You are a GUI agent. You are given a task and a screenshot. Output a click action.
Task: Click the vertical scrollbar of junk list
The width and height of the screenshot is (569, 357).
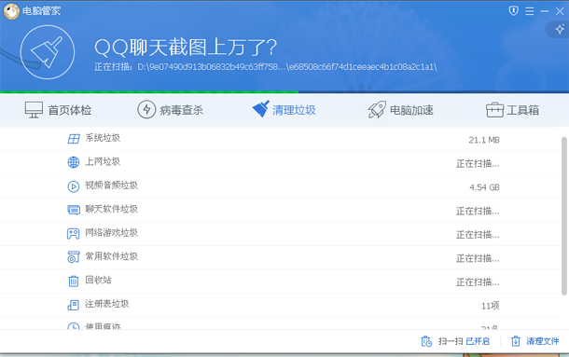point(564,216)
